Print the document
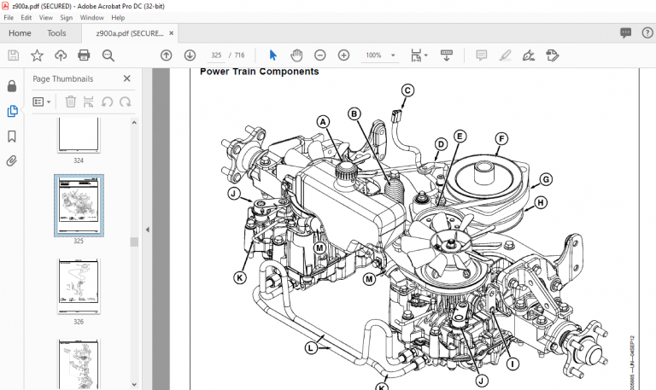This screenshot has height=390, width=656. click(84, 55)
